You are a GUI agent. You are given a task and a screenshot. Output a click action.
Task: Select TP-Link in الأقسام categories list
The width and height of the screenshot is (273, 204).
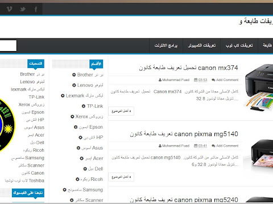95,106
